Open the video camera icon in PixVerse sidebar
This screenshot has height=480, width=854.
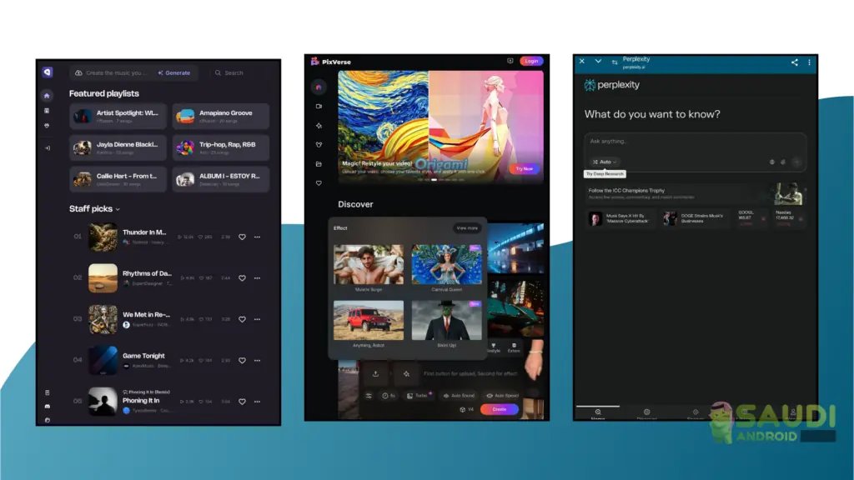coord(319,107)
